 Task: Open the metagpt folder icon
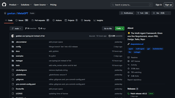(13, 61)
